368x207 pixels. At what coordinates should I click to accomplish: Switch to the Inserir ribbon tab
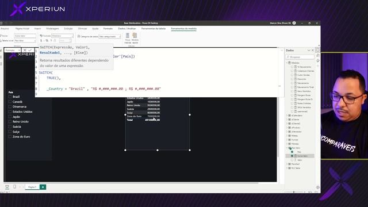37,29
